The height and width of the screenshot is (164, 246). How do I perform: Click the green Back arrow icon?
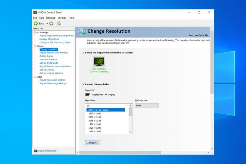click(36, 24)
